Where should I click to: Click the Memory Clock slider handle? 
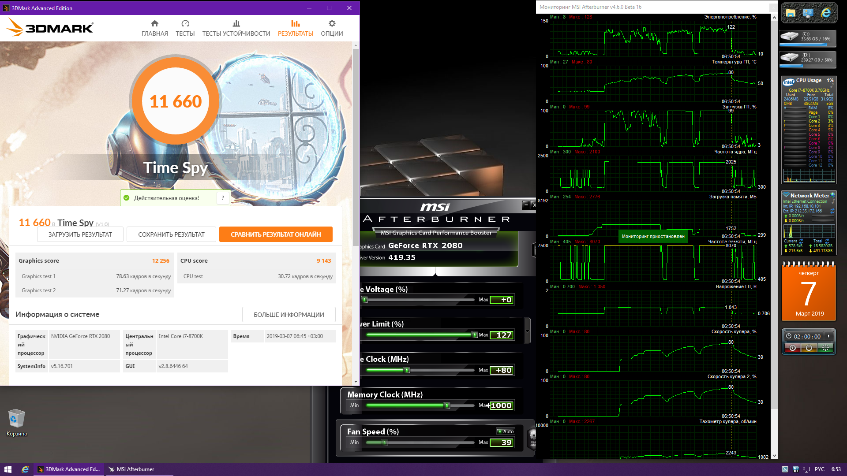click(x=447, y=405)
